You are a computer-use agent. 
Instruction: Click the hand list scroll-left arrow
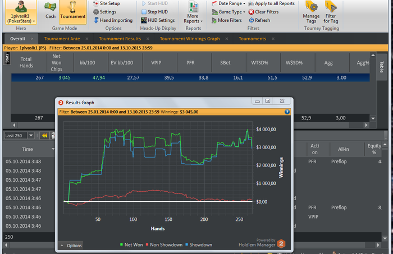coord(6,245)
